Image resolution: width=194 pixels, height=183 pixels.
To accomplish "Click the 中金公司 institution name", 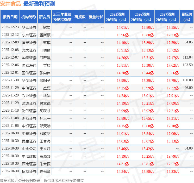I will [x=29, y=148].
